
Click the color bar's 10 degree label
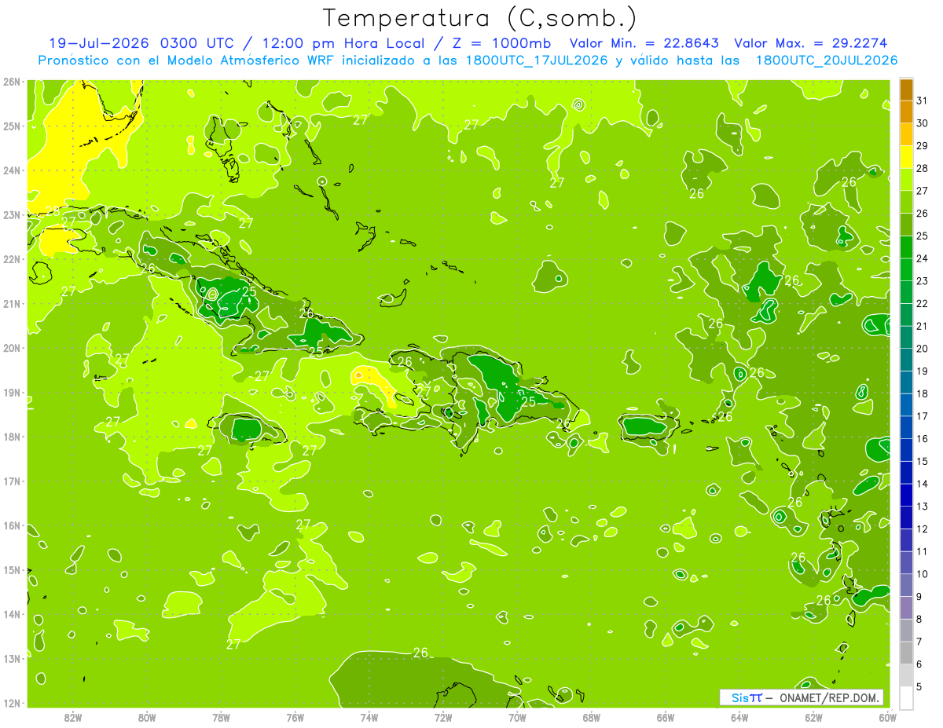click(922, 574)
